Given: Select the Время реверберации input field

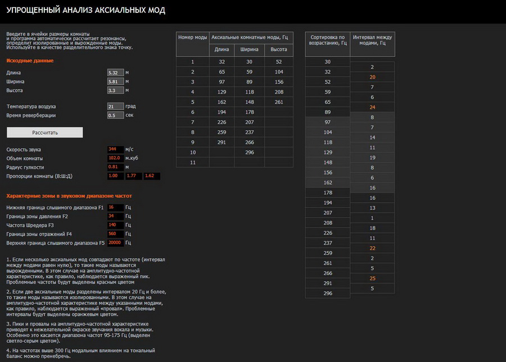Looking at the screenshot, I should [x=115, y=115].
